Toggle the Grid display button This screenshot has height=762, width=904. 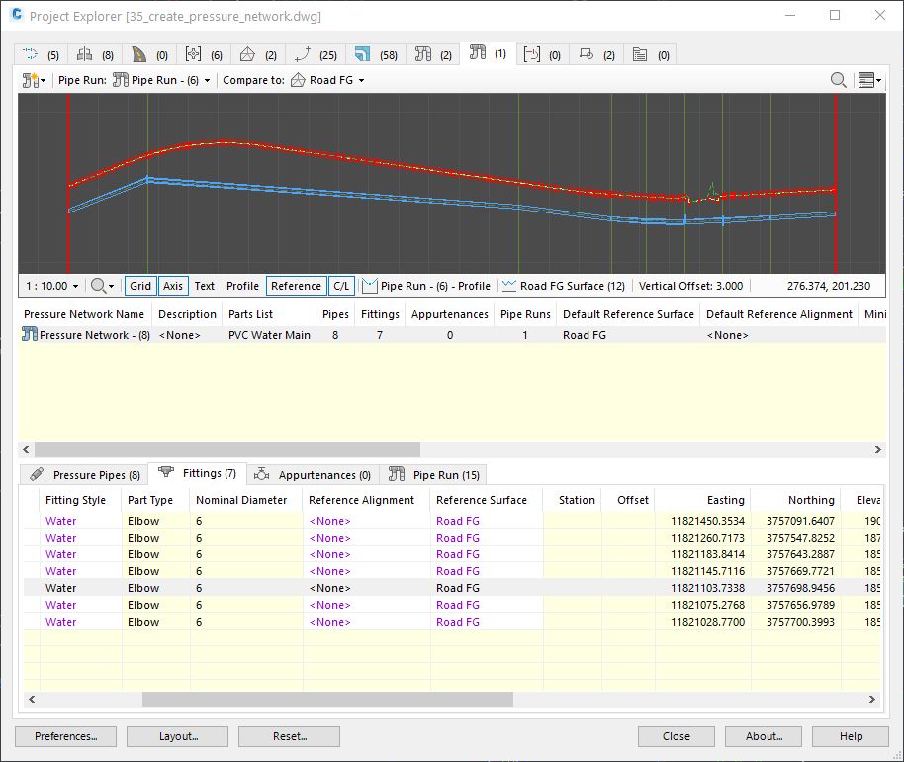140,286
